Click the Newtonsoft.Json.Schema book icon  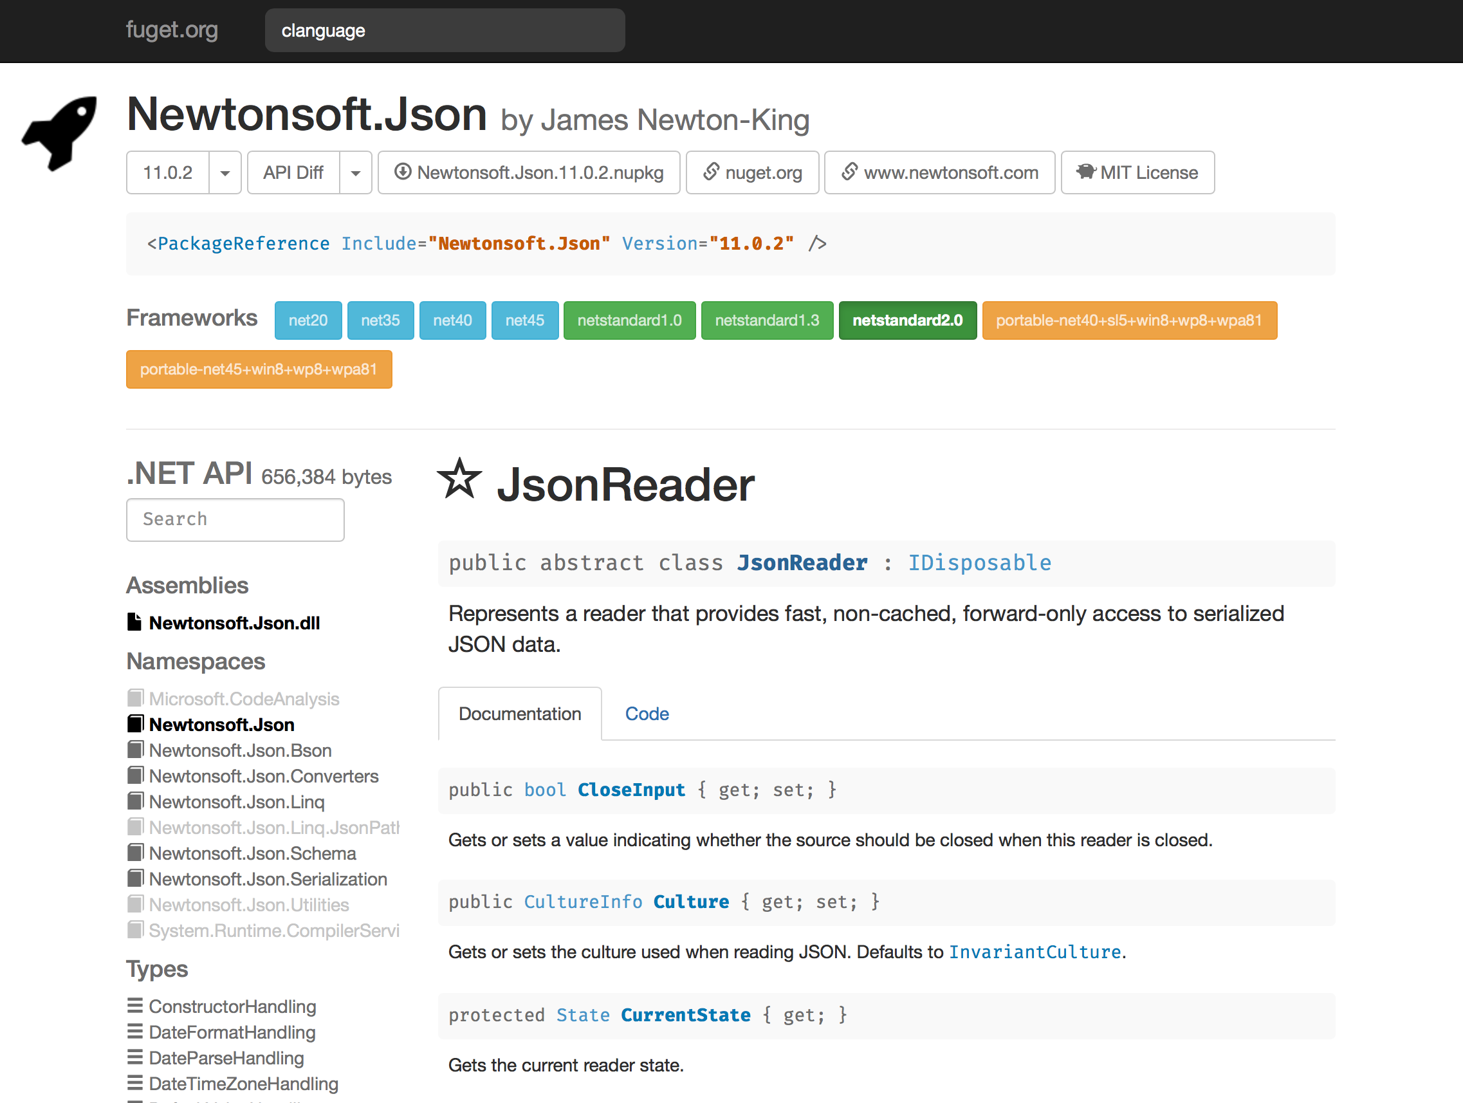[135, 853]
